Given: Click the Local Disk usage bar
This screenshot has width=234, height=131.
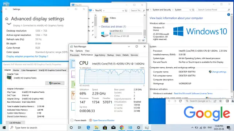Looking at the screenshot, I should [x=126, y=33].
